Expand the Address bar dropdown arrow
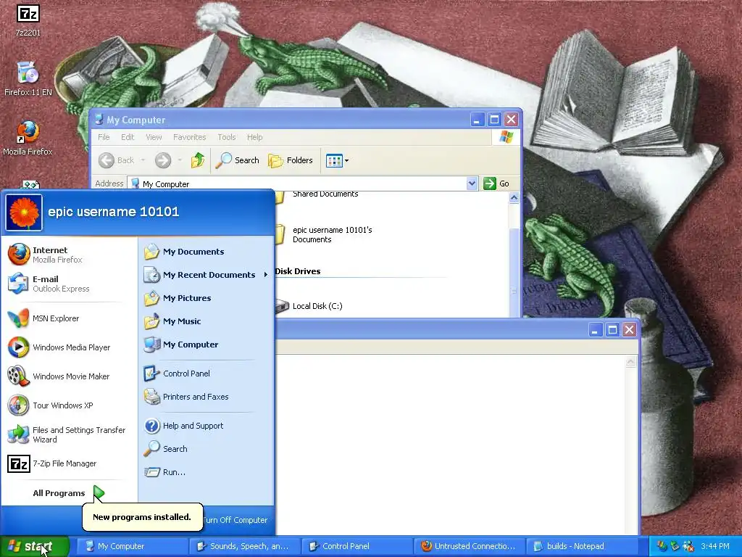742x557 pixels. click(471, 183)
